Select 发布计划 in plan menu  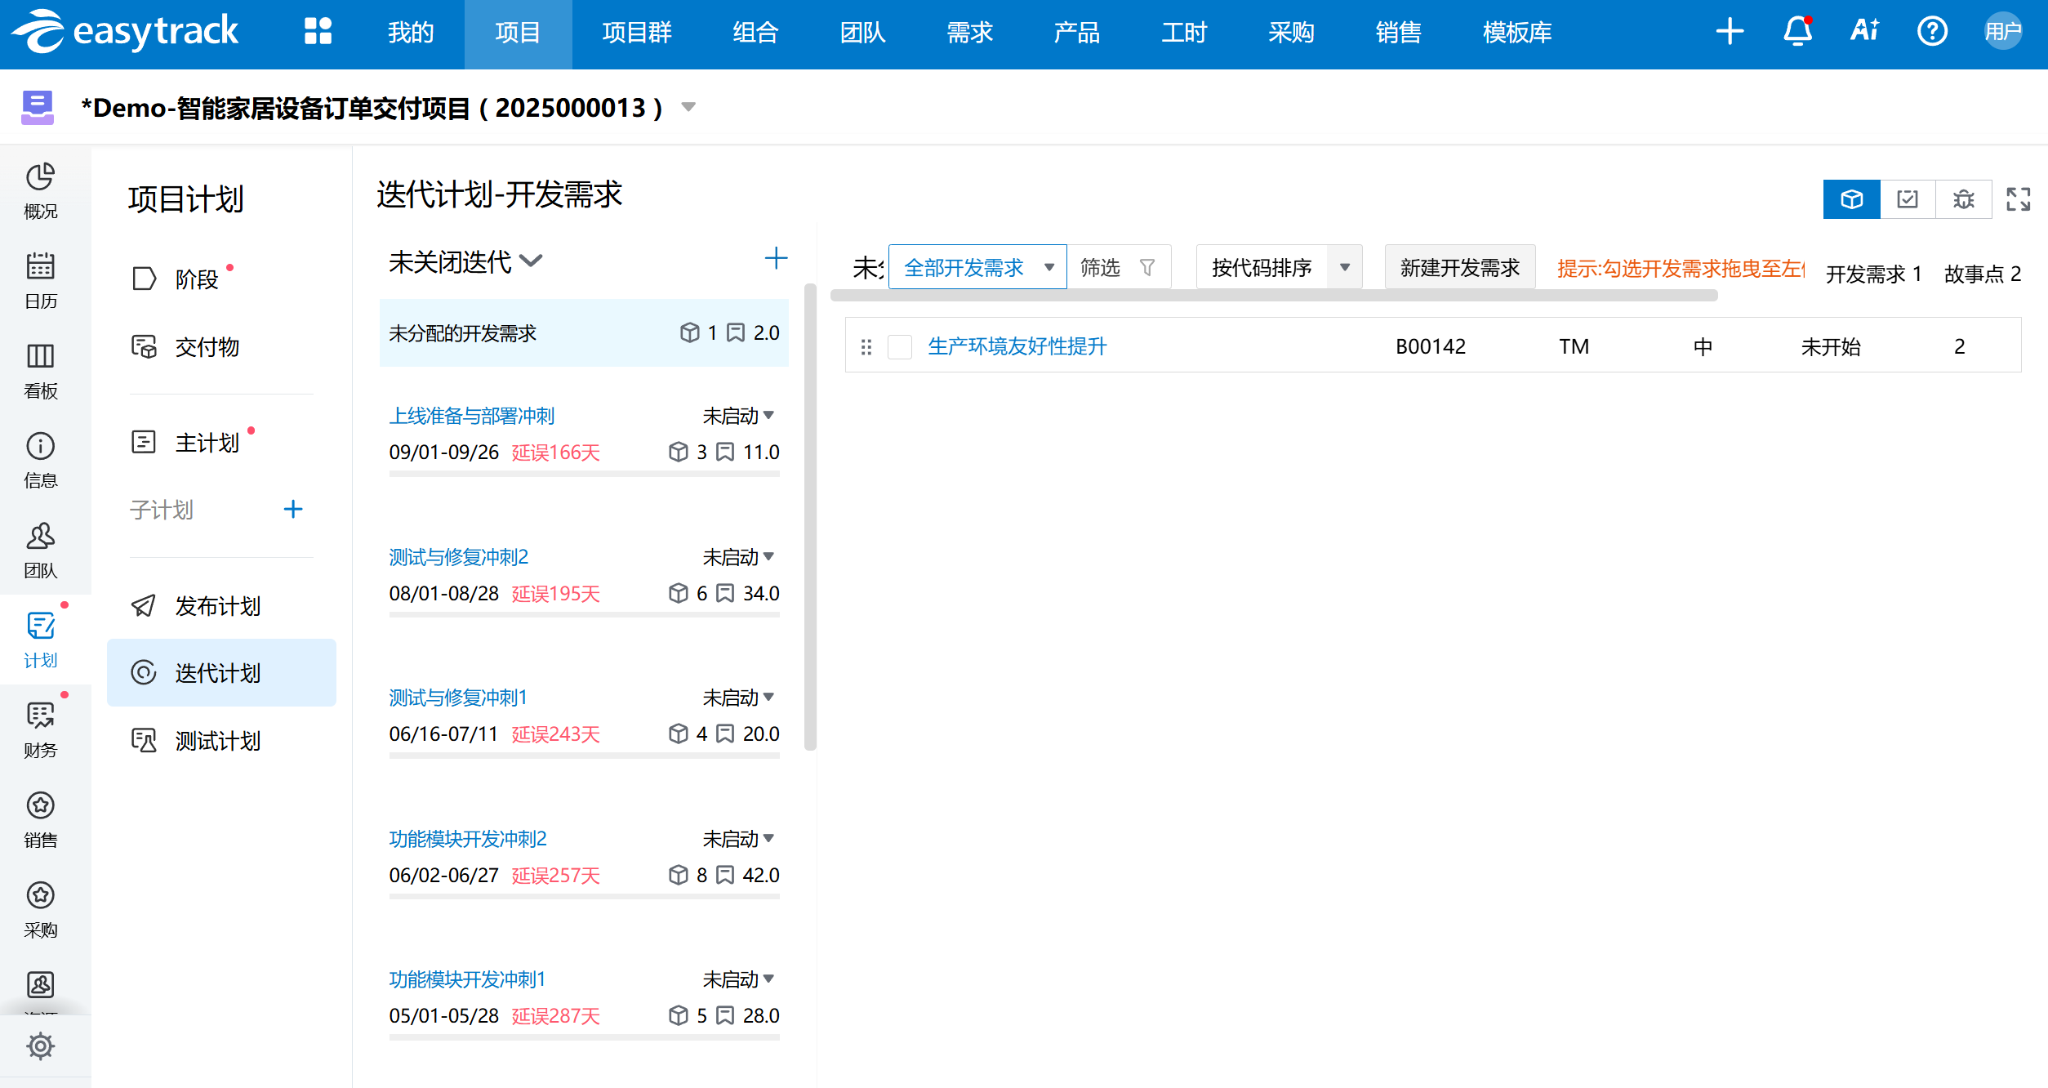pos(217,606)
